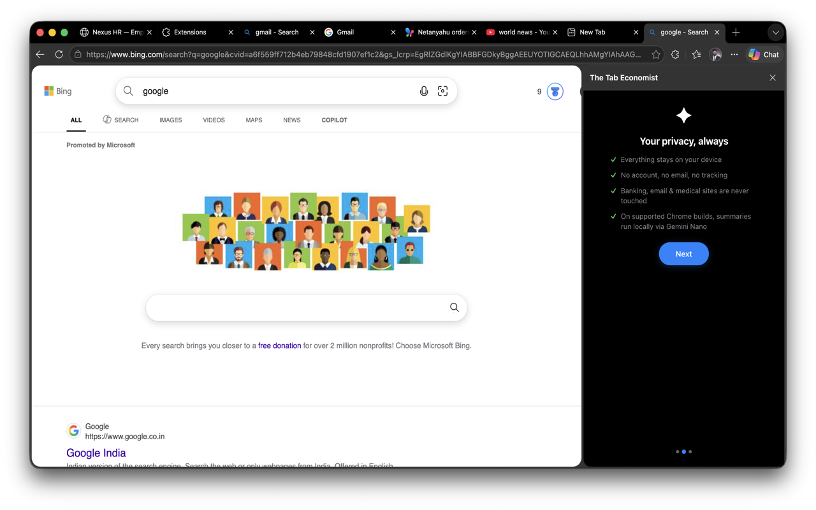Select the NEWS filter tab
The height and width of the screenshot is (510, 816).
pos(292,120)
